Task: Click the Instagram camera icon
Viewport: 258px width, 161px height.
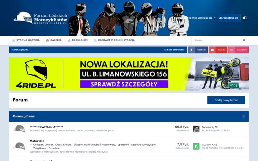Action: [x=231, y=50]
